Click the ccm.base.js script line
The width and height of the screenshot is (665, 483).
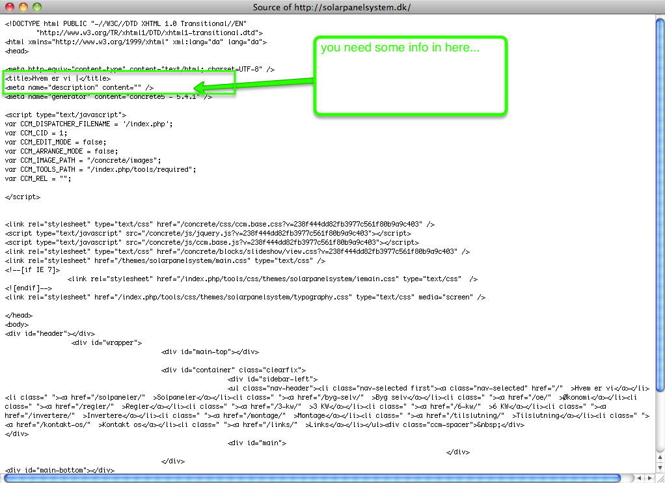coord(212,242)
